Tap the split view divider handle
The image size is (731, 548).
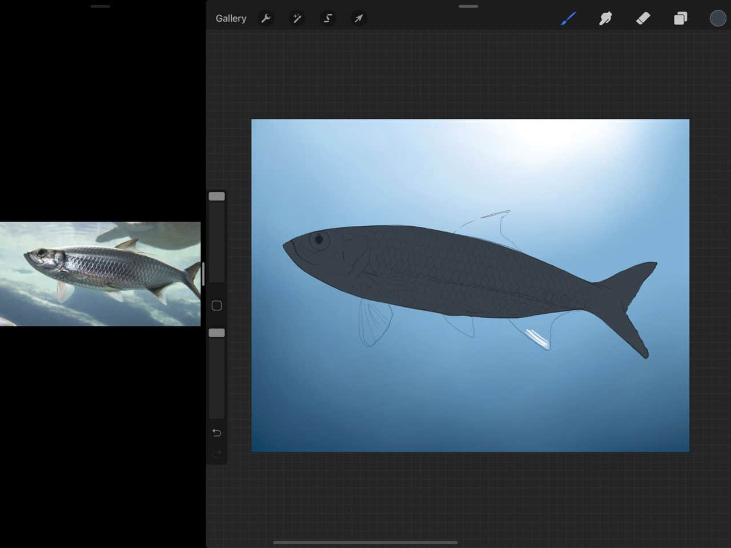[203, 274]
